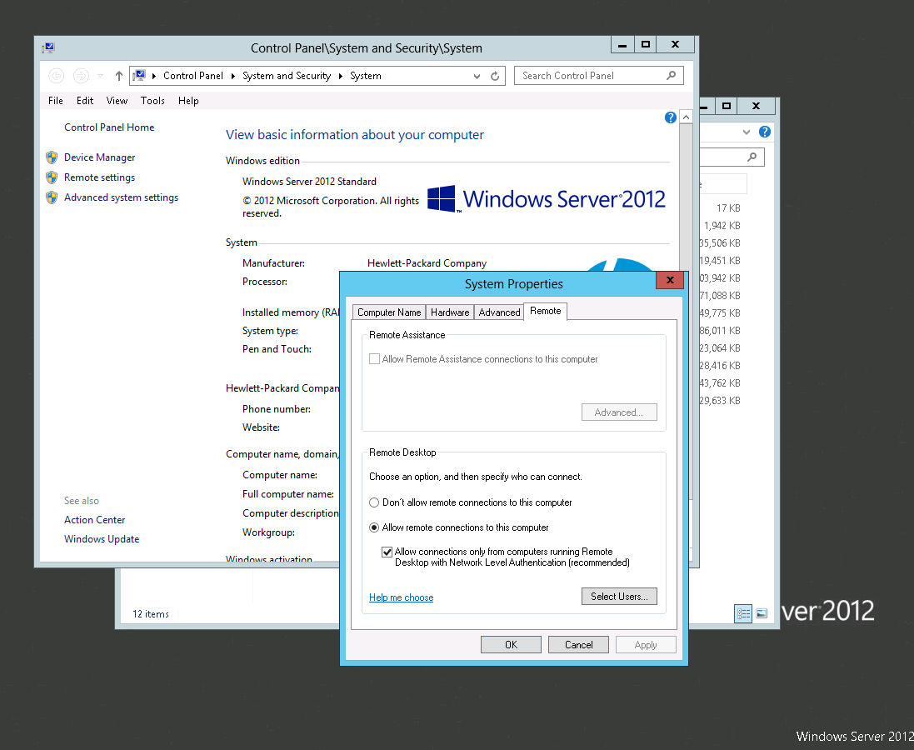Switch background window to large icons view
914x750 pixels.
tap(762, 613)
